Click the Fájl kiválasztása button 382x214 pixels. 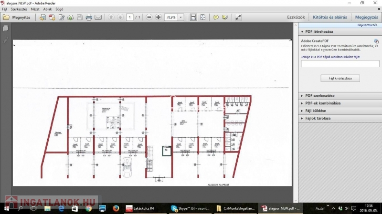pos(340,78)
